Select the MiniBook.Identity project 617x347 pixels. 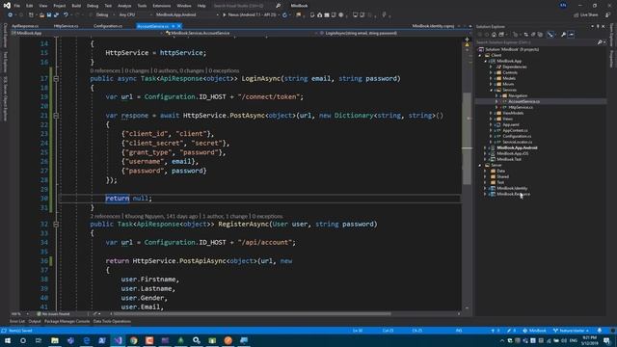click(x=512, y=189)
